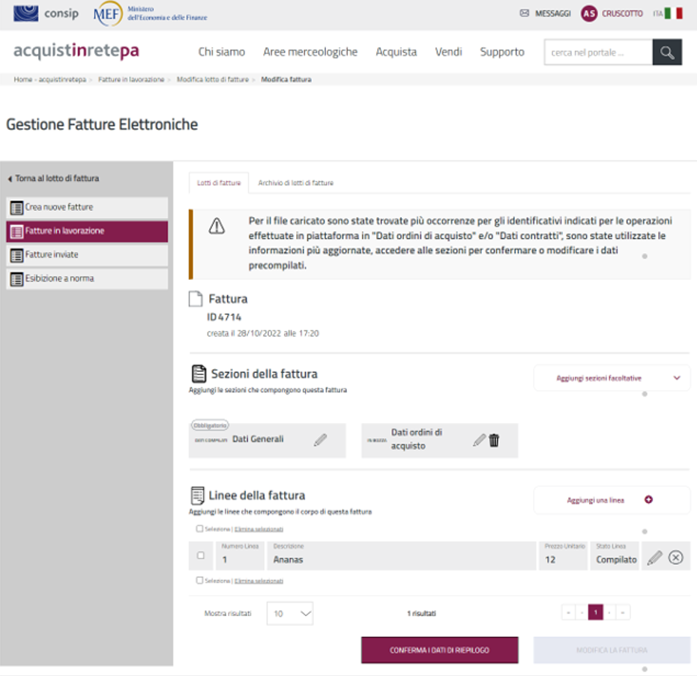Click the plus icon to add line
697x676 pixels.
pyautogui.click(x=648, y=500)
